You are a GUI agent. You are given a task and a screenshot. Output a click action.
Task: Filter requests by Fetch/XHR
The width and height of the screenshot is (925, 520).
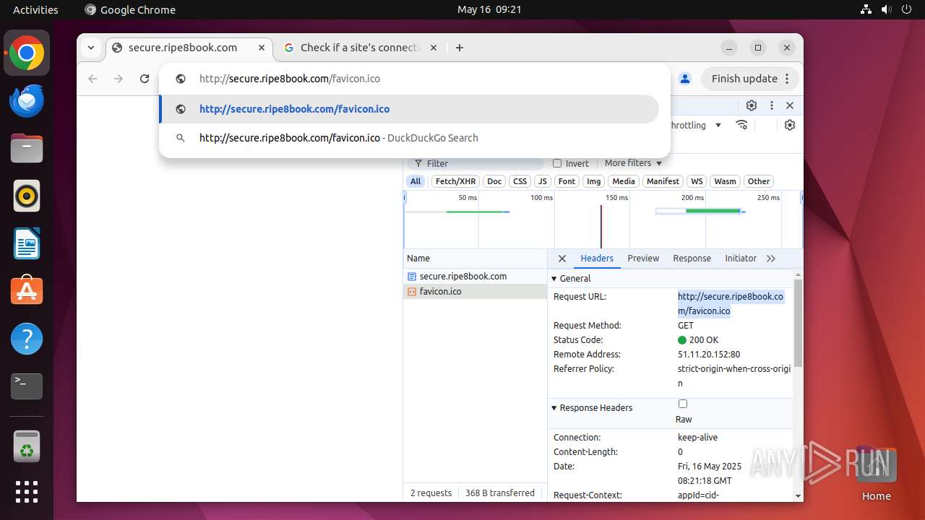click(x=456, y=181)
